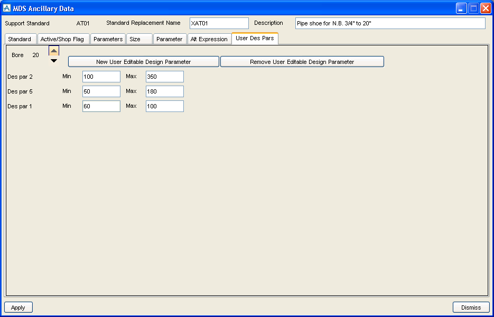This screenshot has width=494, height=317.
Task: Click the Bore value '20'
Action: (x=35, y=55)
